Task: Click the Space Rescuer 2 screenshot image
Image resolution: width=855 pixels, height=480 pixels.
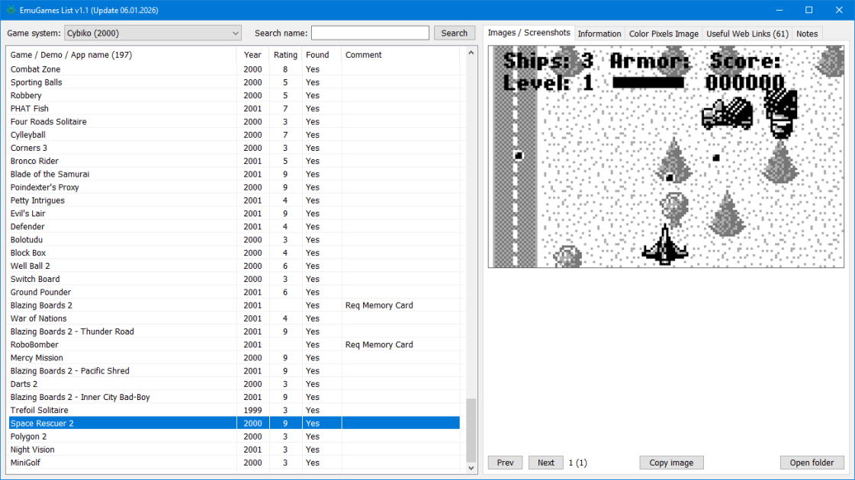Action: coord(666,157)
